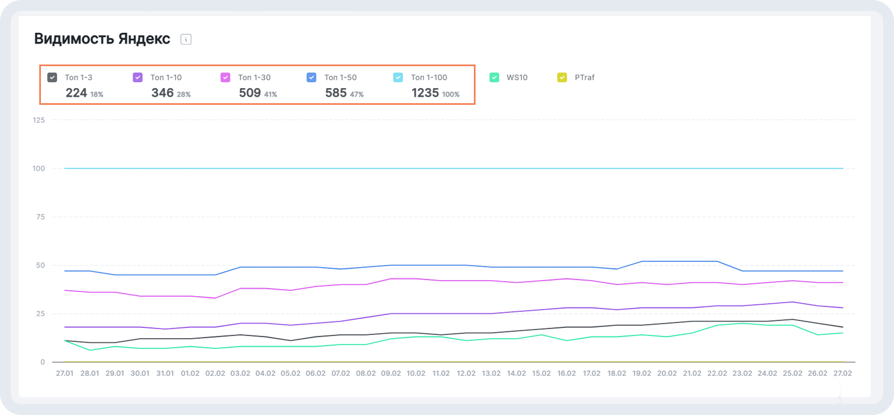894x415 pixels.
Task: Click the 47% percentage label
Action: coord(357,95)
